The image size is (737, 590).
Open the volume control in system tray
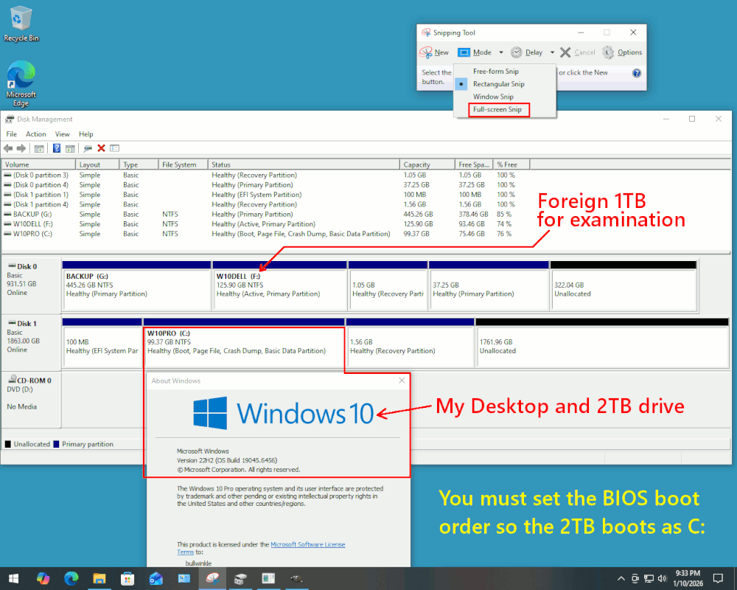click(x=663, y=579)
